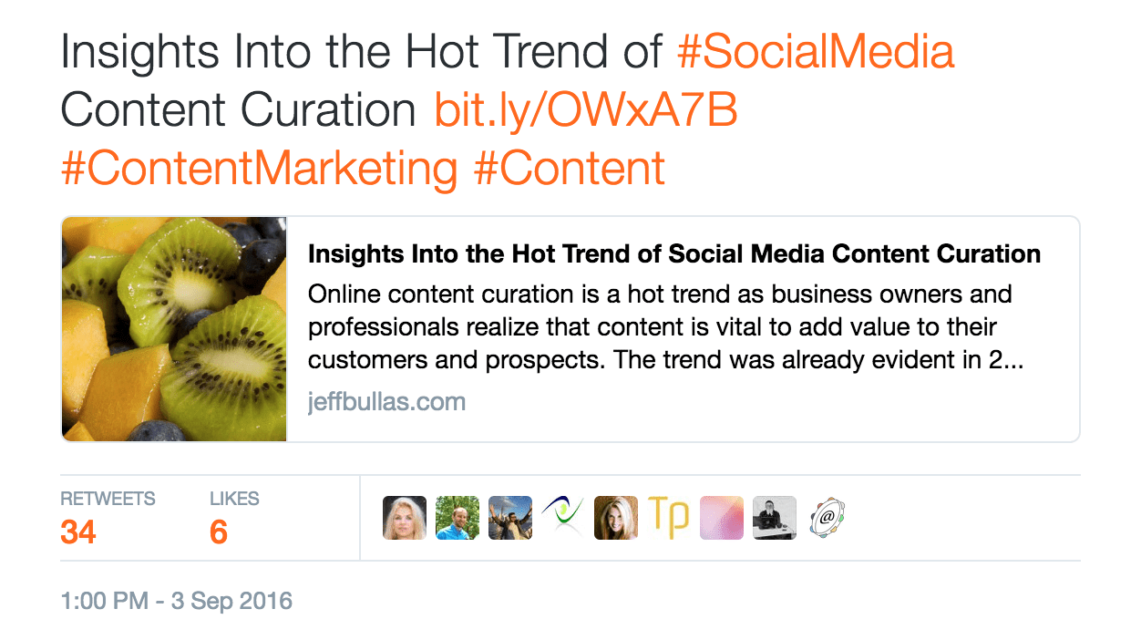Screen dimensions: 1141x640
Task: View the 34 retweets list
Action: click(79, 531)
